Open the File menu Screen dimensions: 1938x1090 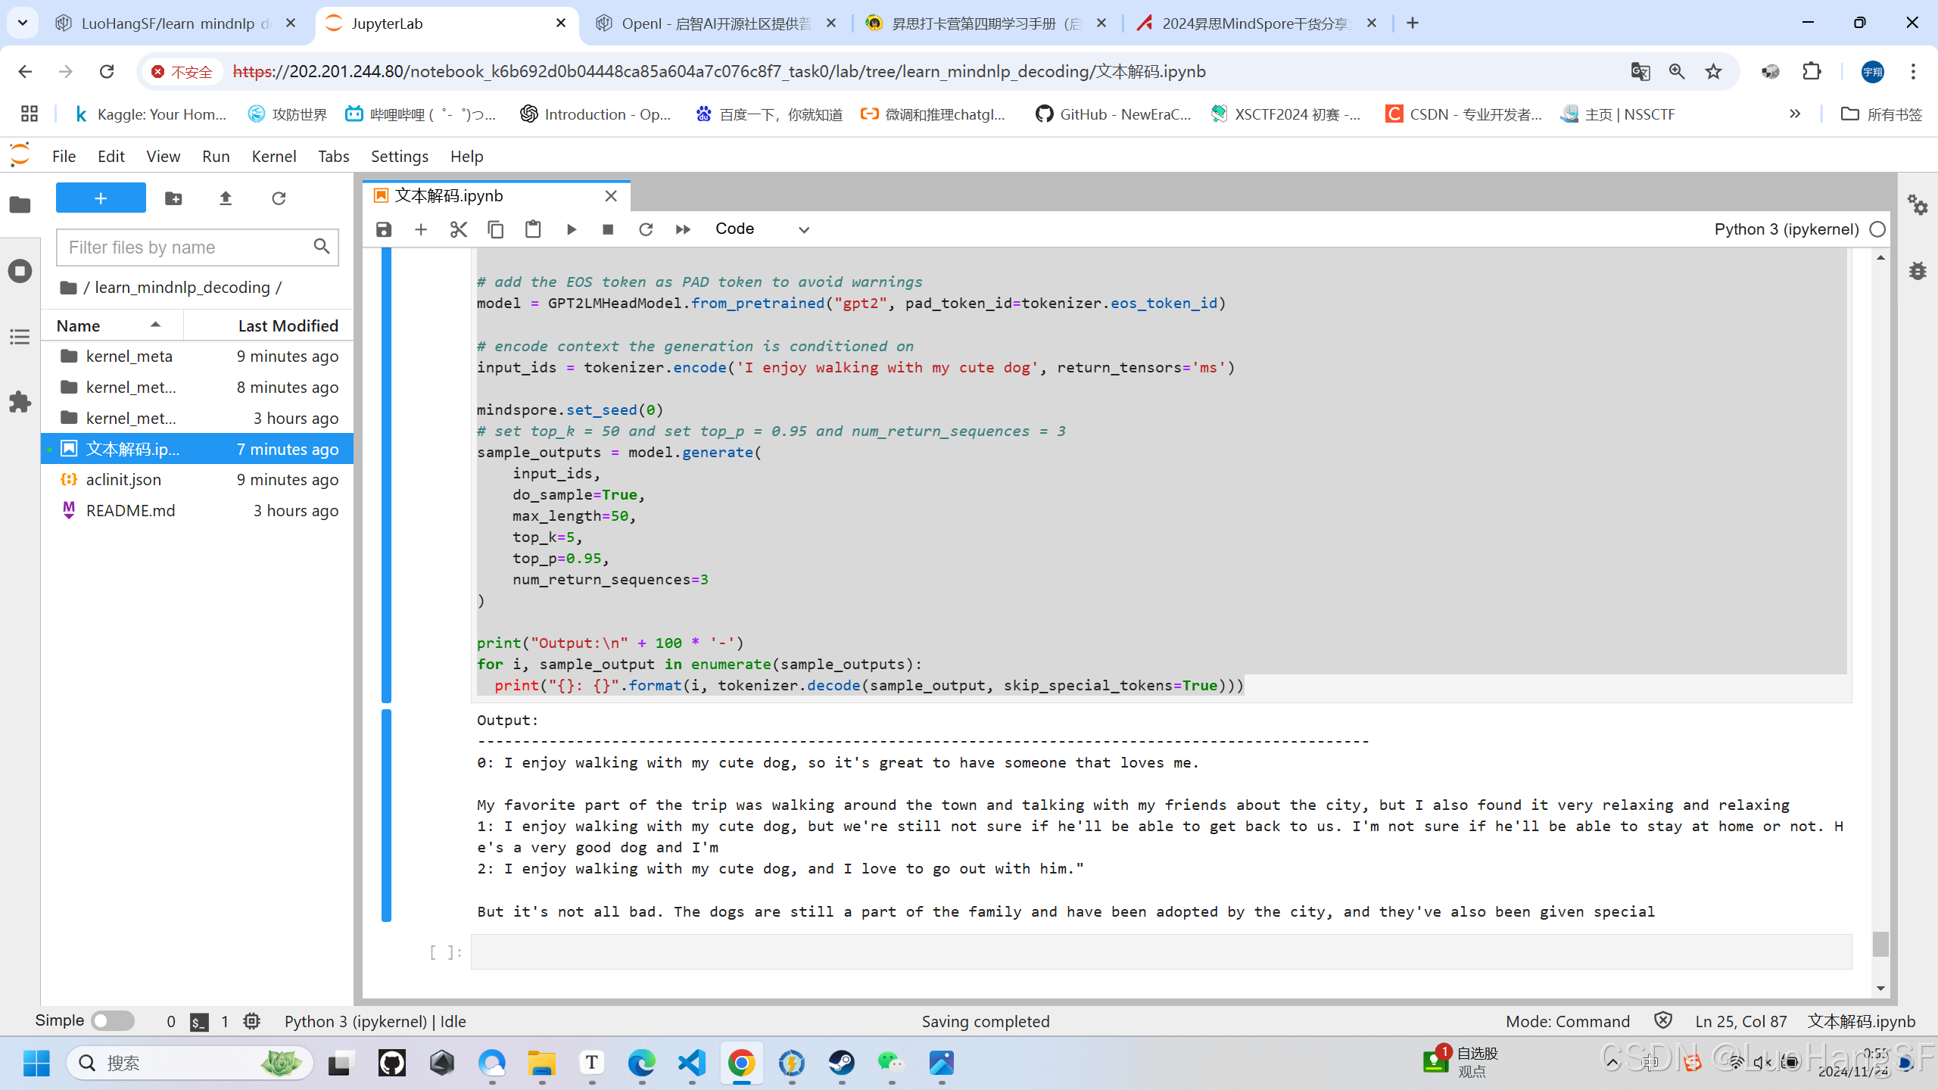click(64, 156)
